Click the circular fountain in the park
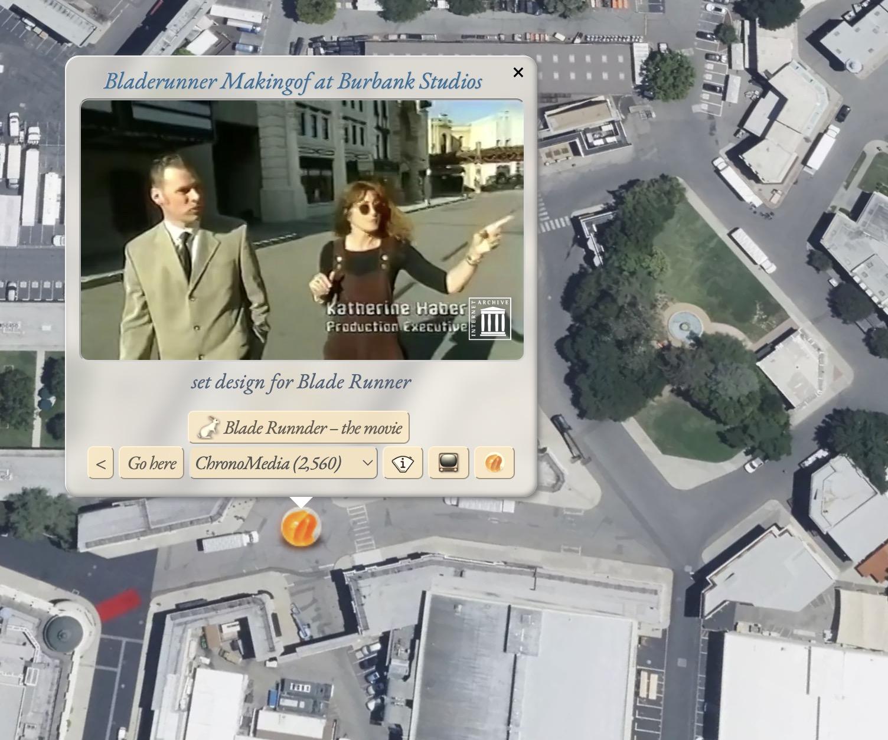This screenshot has height=740, width=888. coord(685,323)
